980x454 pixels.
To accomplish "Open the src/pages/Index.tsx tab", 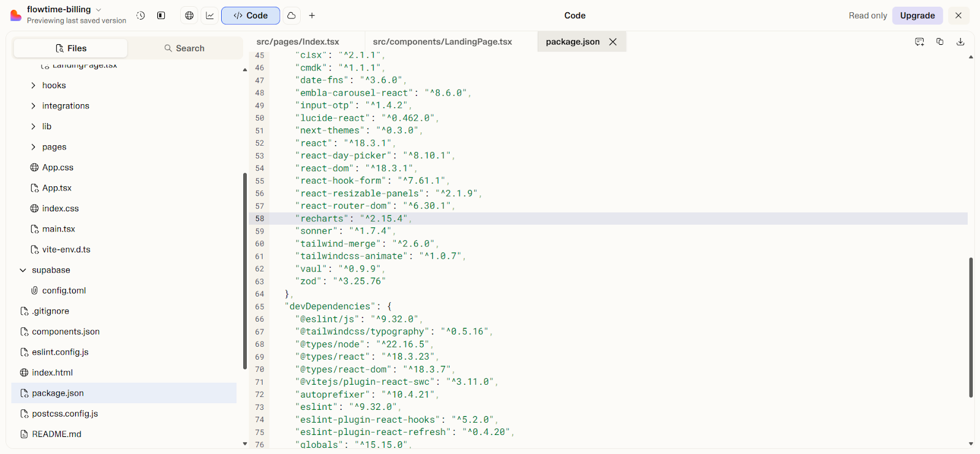I will pyautogui.click(x=298, y=42).
